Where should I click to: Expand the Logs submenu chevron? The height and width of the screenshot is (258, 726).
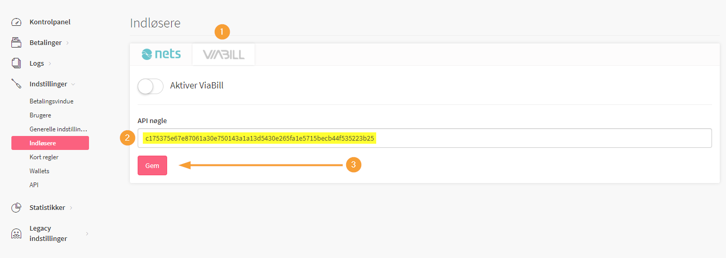(50, 64)
